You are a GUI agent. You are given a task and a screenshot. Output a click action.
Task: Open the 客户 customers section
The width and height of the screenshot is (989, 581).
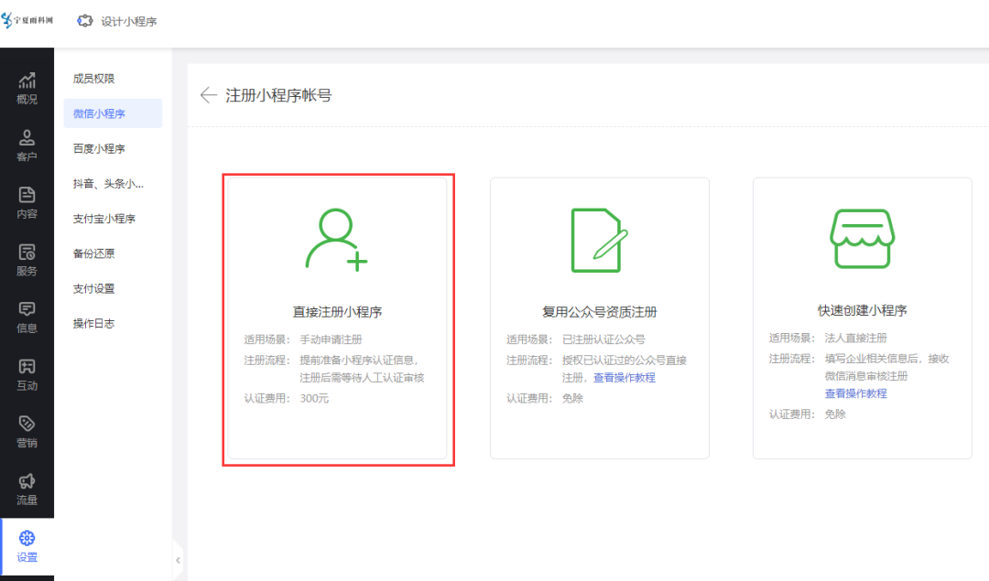point(27,145)
